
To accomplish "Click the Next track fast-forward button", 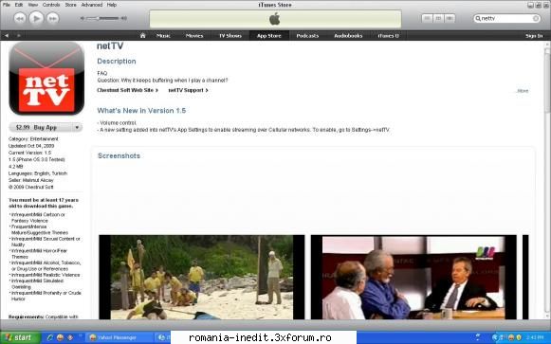I will (52, 18).
